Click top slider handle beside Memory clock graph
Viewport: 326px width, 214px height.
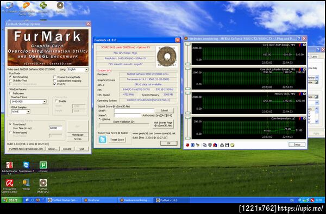click(188, 93)
